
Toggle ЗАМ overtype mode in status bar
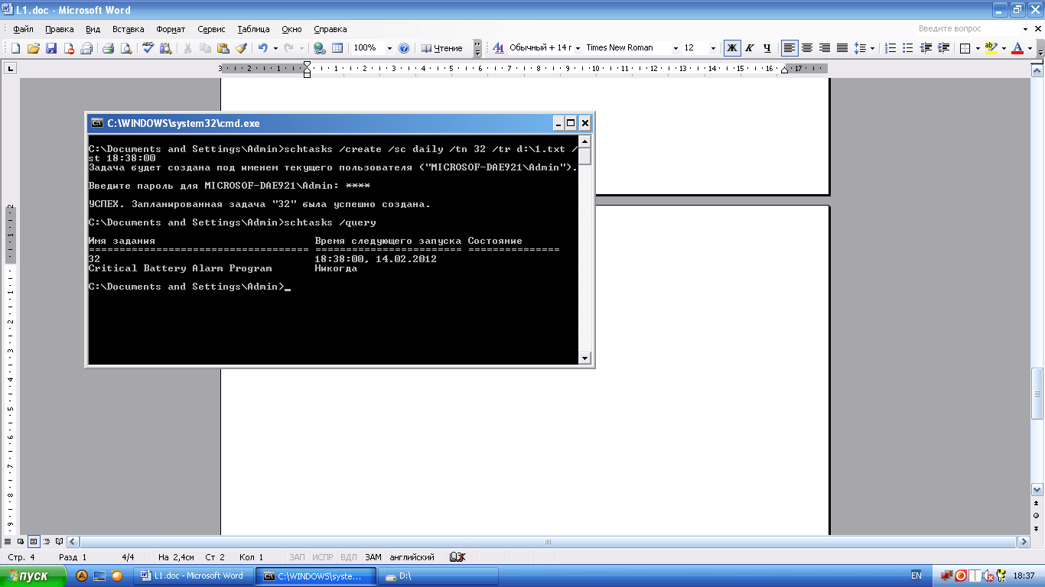click(373, 557)
